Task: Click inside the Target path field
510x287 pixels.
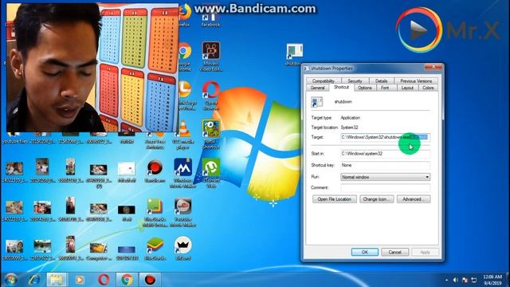Action: (x=386, y=137)
